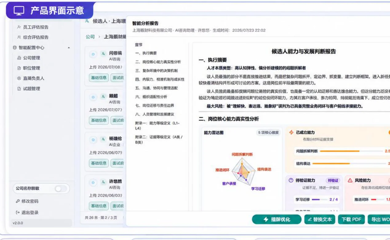This screenshot has height=240, width=390.
Task: Open 职位管理 in the sidebar
Action: (x=32, y=68)
